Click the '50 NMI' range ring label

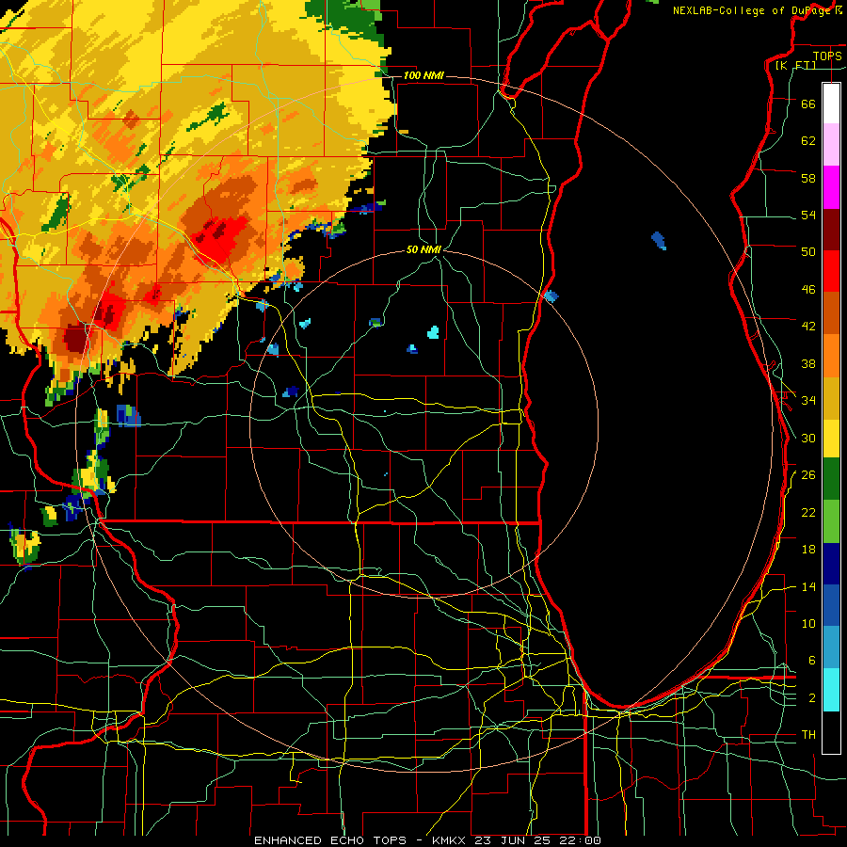click(x=423, y=249)
